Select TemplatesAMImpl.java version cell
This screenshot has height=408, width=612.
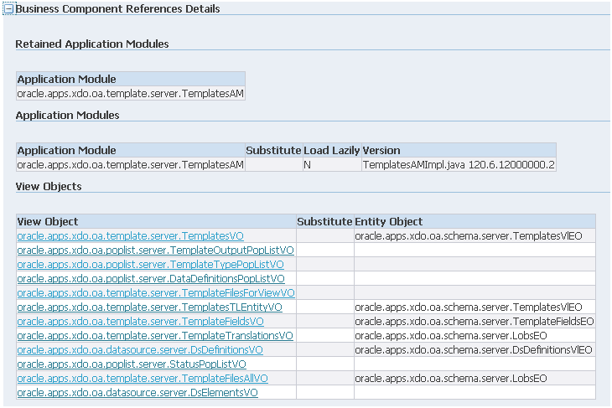pyautogui.click(x=459, y=165)
